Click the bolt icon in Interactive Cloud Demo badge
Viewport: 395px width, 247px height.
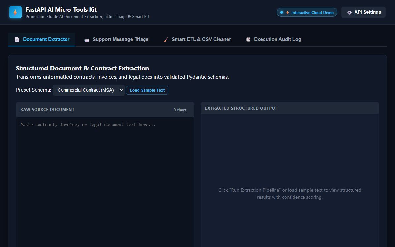(288, 13)
